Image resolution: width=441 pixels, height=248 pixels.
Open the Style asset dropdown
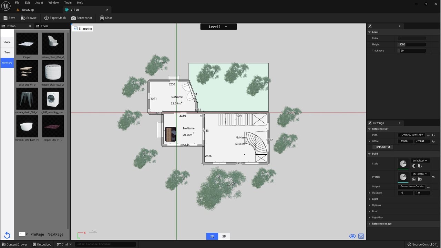click(x=420, y=161)
